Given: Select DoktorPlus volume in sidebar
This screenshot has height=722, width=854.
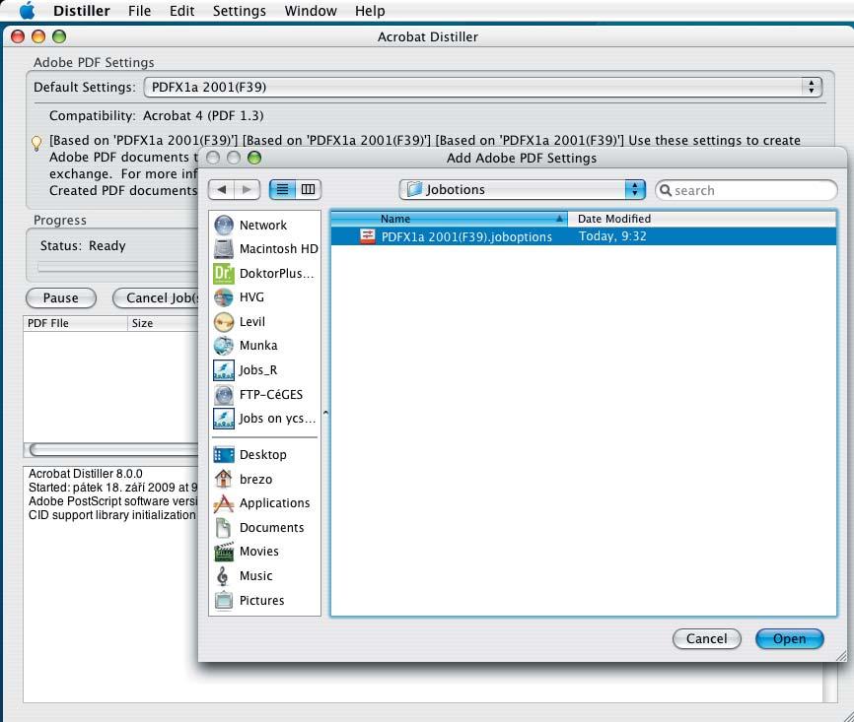Looking at the screenshot, I should (x=264, y=273).
